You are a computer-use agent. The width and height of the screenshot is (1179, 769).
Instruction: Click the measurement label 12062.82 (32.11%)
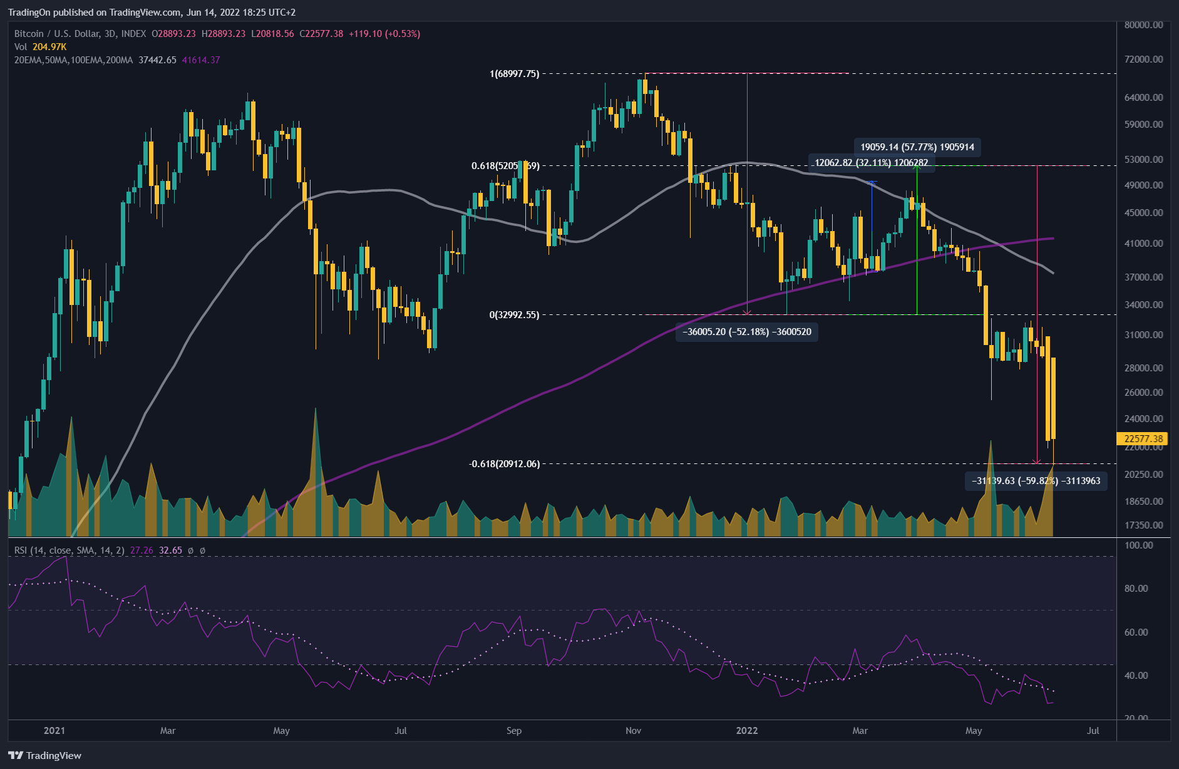click(871, 163)
